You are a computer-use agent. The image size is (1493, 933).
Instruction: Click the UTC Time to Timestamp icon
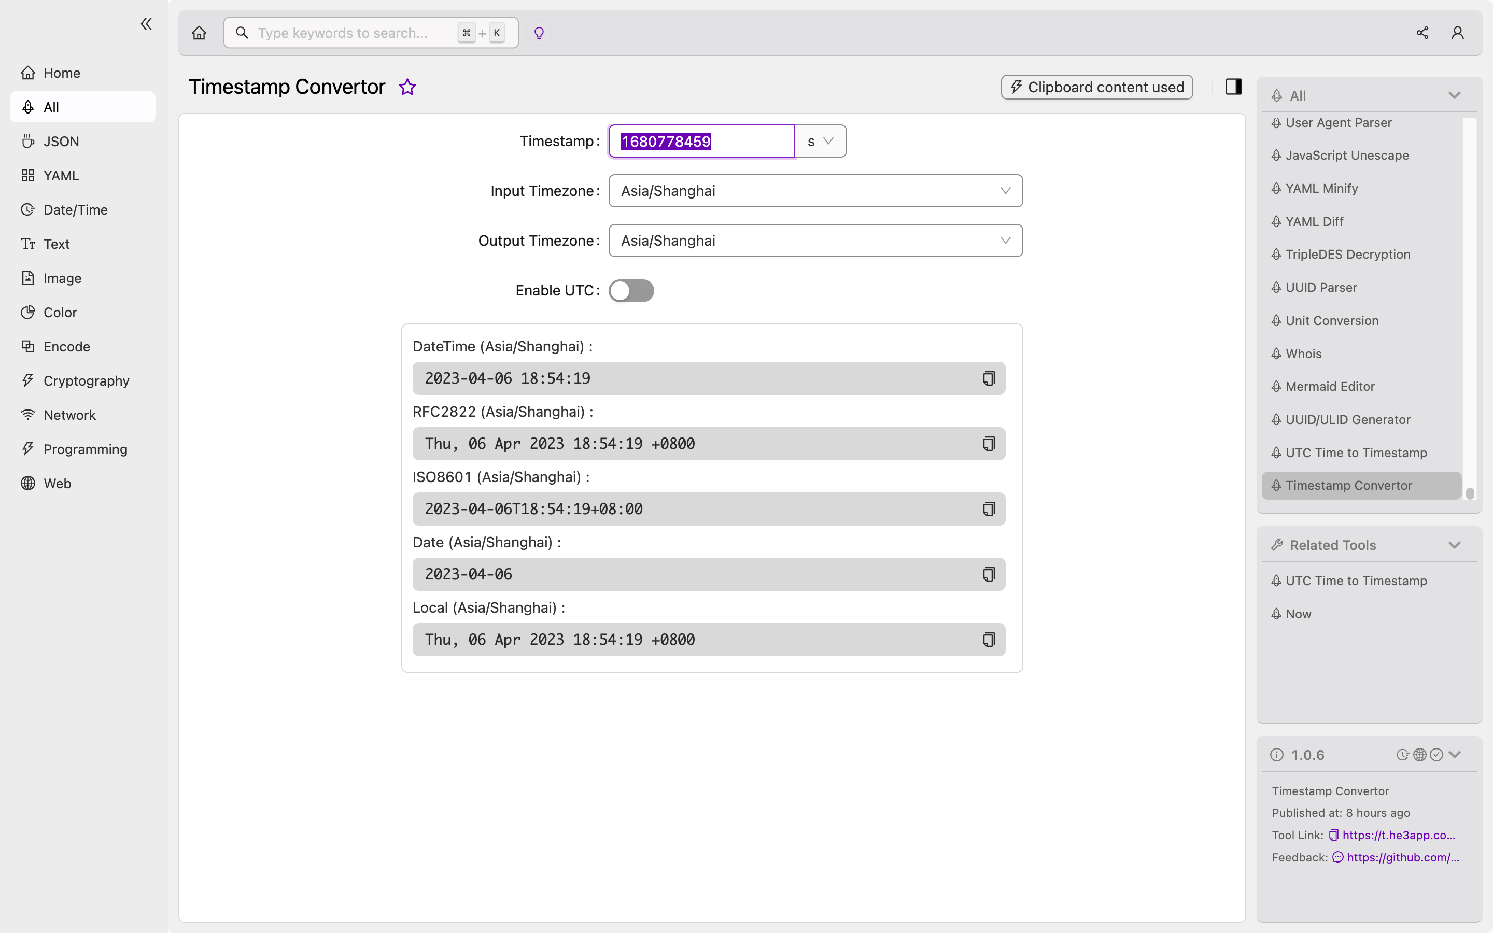1276,453
